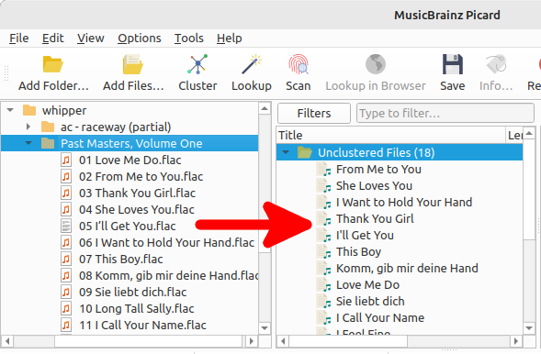541x354 pixels.
Task: Click the track list scroll-left arrow
Action: tap(283, 341)
